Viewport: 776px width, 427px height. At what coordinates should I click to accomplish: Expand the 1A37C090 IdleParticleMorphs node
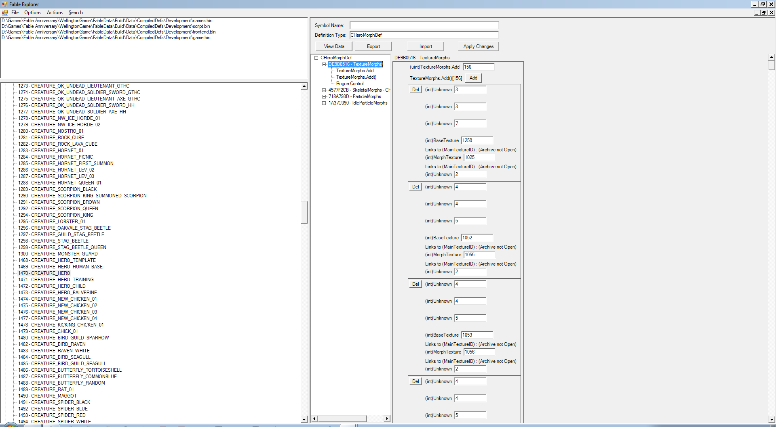click(324, 103)
